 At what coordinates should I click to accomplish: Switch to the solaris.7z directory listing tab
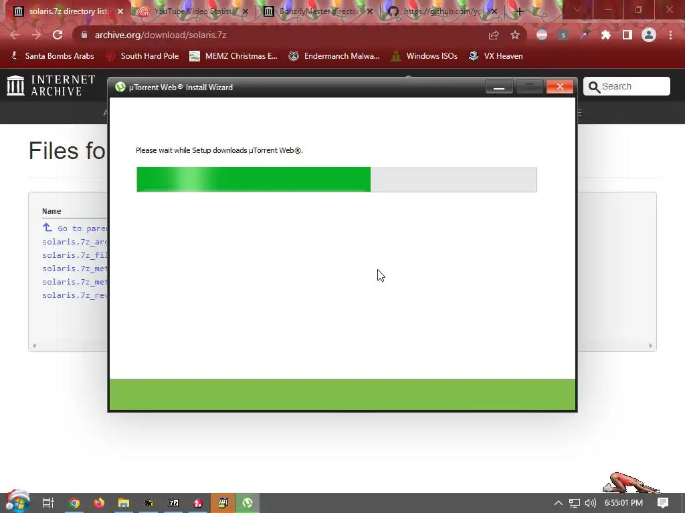(x=68, y=11)
